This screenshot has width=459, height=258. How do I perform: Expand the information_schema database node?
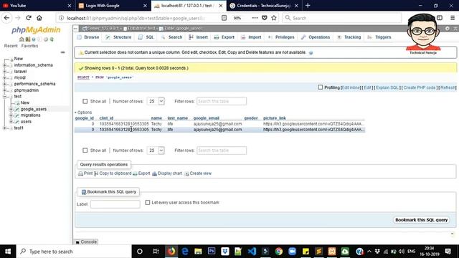(x=4, y=65)
